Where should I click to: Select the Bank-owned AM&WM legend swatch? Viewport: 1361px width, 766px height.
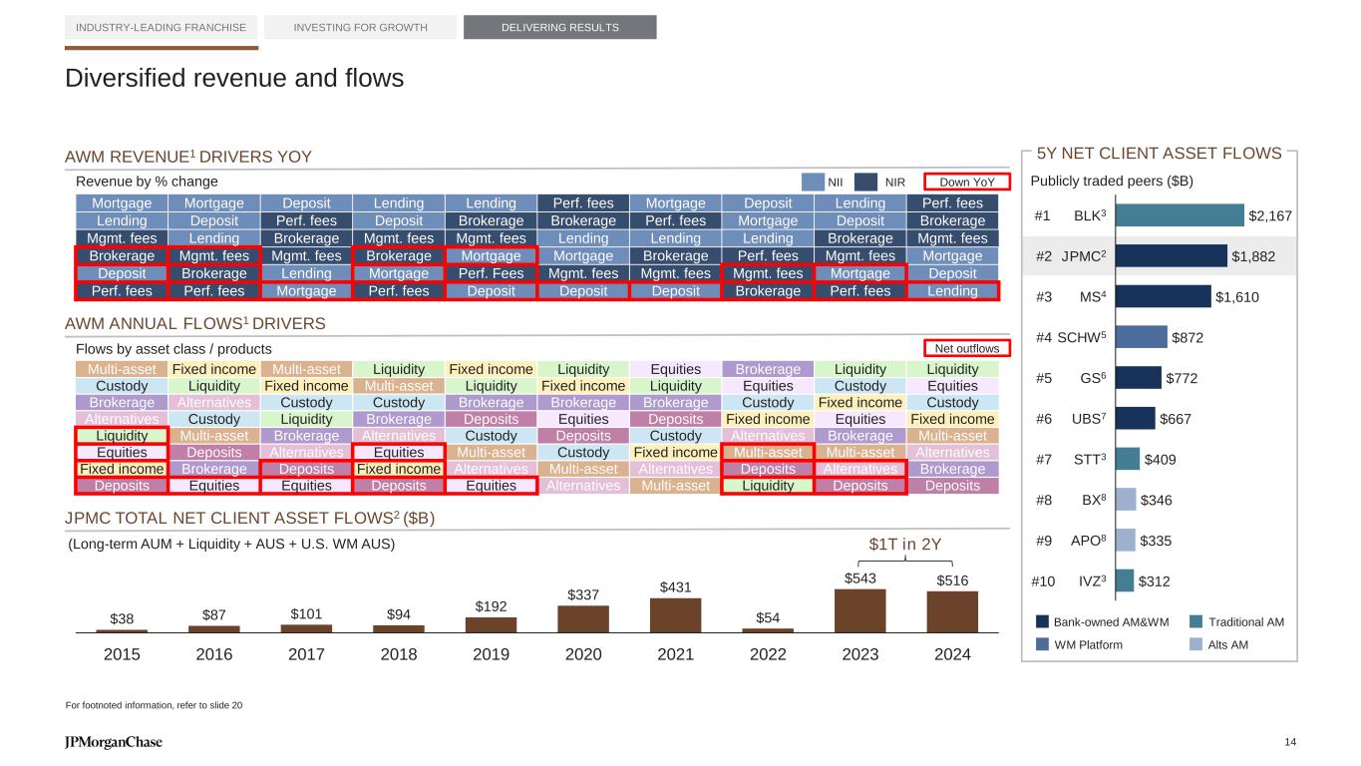pyautogui.click(x=1042, y=621)
